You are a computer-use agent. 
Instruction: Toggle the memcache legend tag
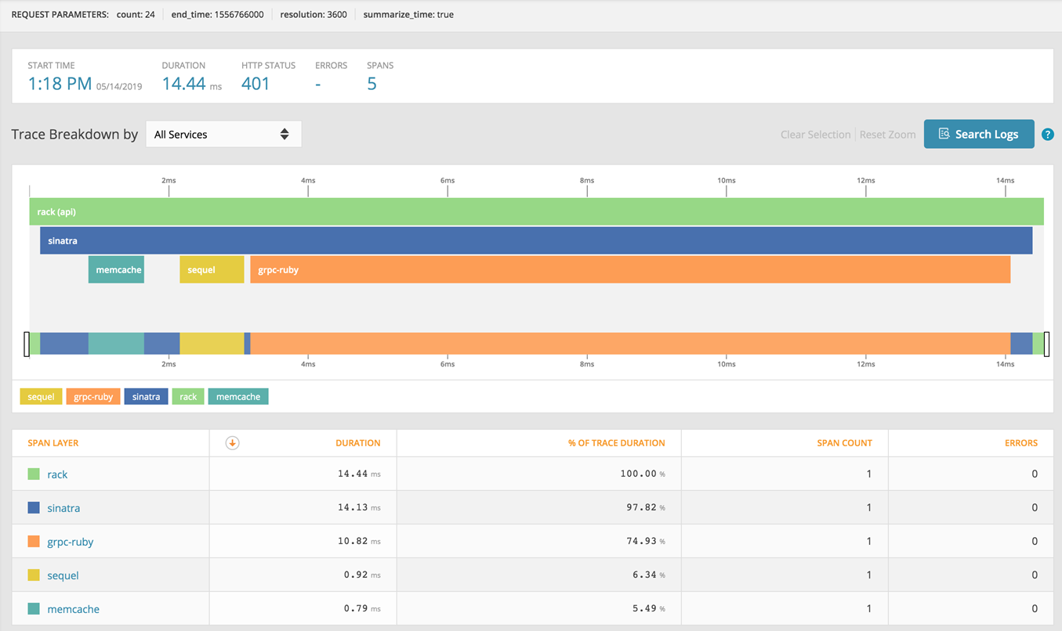point(238,397)
